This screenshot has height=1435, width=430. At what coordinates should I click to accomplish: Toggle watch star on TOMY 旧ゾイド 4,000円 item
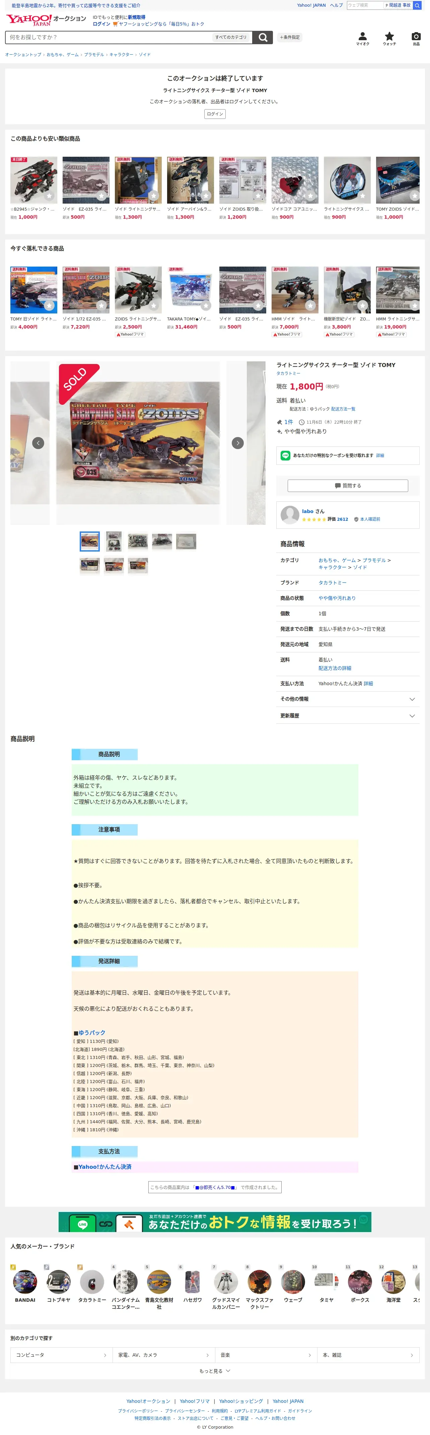[49, 305]
